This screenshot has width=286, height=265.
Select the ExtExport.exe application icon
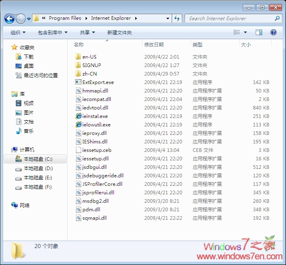click(78, 82)
